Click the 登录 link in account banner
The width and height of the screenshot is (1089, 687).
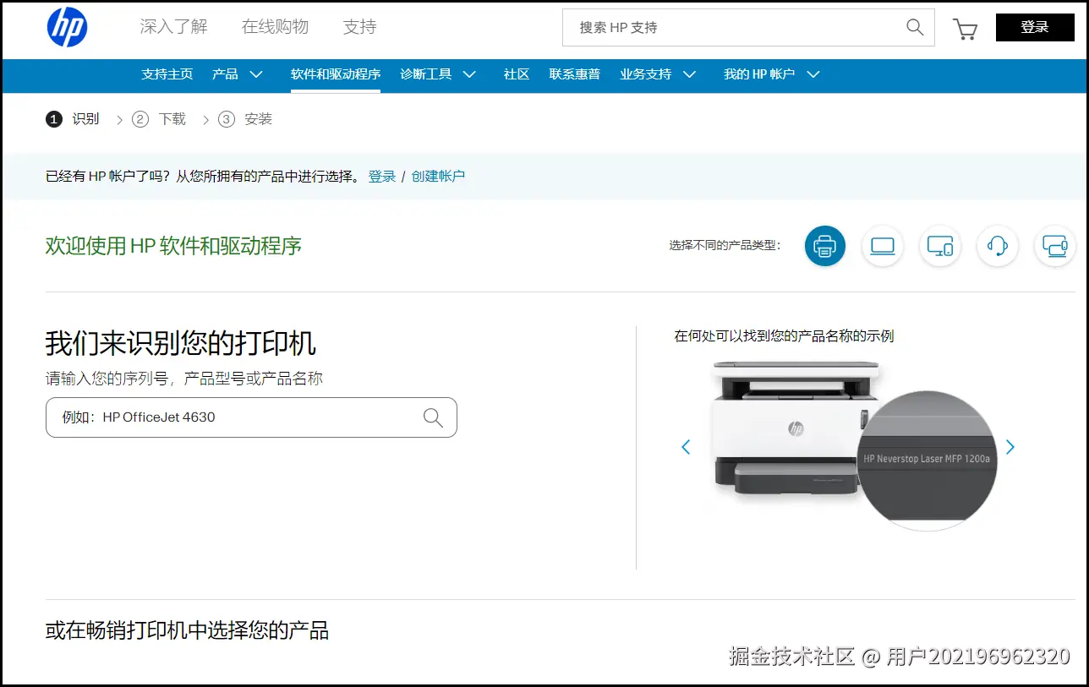pyautogui.click(x=382, y=176)
